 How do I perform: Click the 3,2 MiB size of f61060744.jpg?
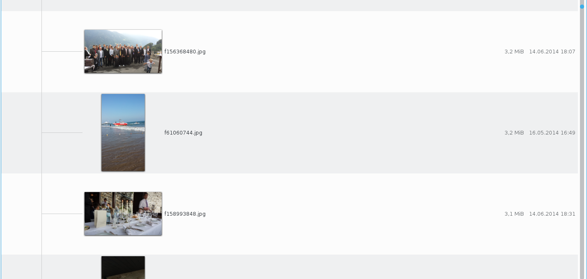[x=514, y=133]
